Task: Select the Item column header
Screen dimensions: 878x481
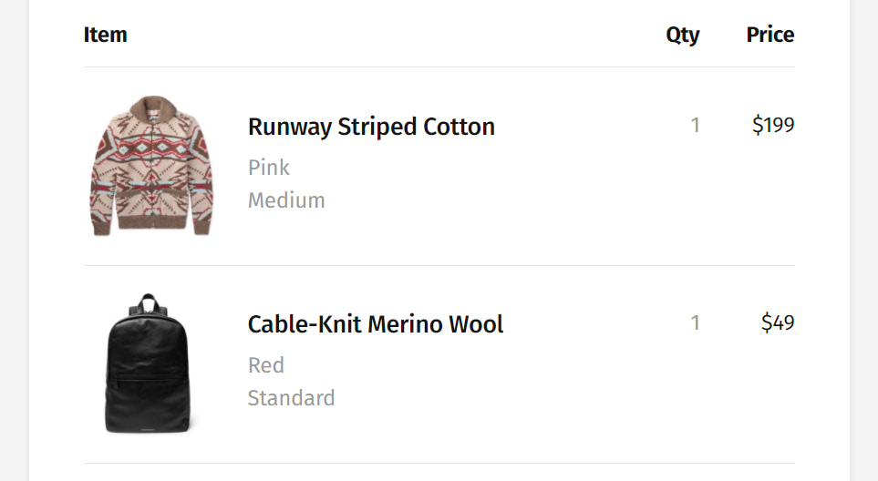Action: pyautogui.click(x=105, y=35)
